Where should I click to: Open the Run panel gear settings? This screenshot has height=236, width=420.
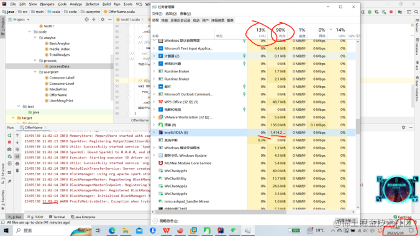tap(403, 128)
